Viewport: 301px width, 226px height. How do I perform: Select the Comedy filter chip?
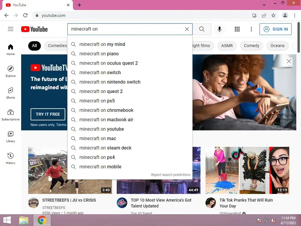pos(252,46)
